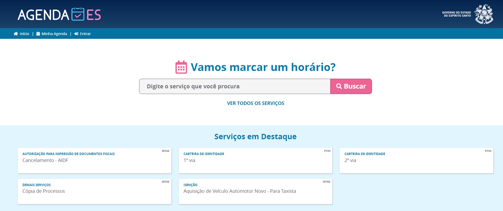The height and width of the screenshot is (211, 503).
Task: Click the Espírito Santo state coat of arms
Action: [x=484, y=14]
